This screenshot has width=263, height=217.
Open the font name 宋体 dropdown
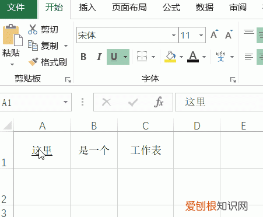pos(174,35)
